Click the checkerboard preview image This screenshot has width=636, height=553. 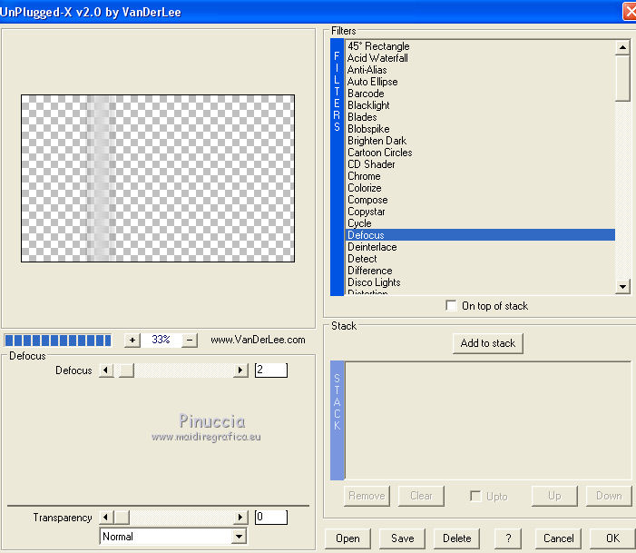158,178
